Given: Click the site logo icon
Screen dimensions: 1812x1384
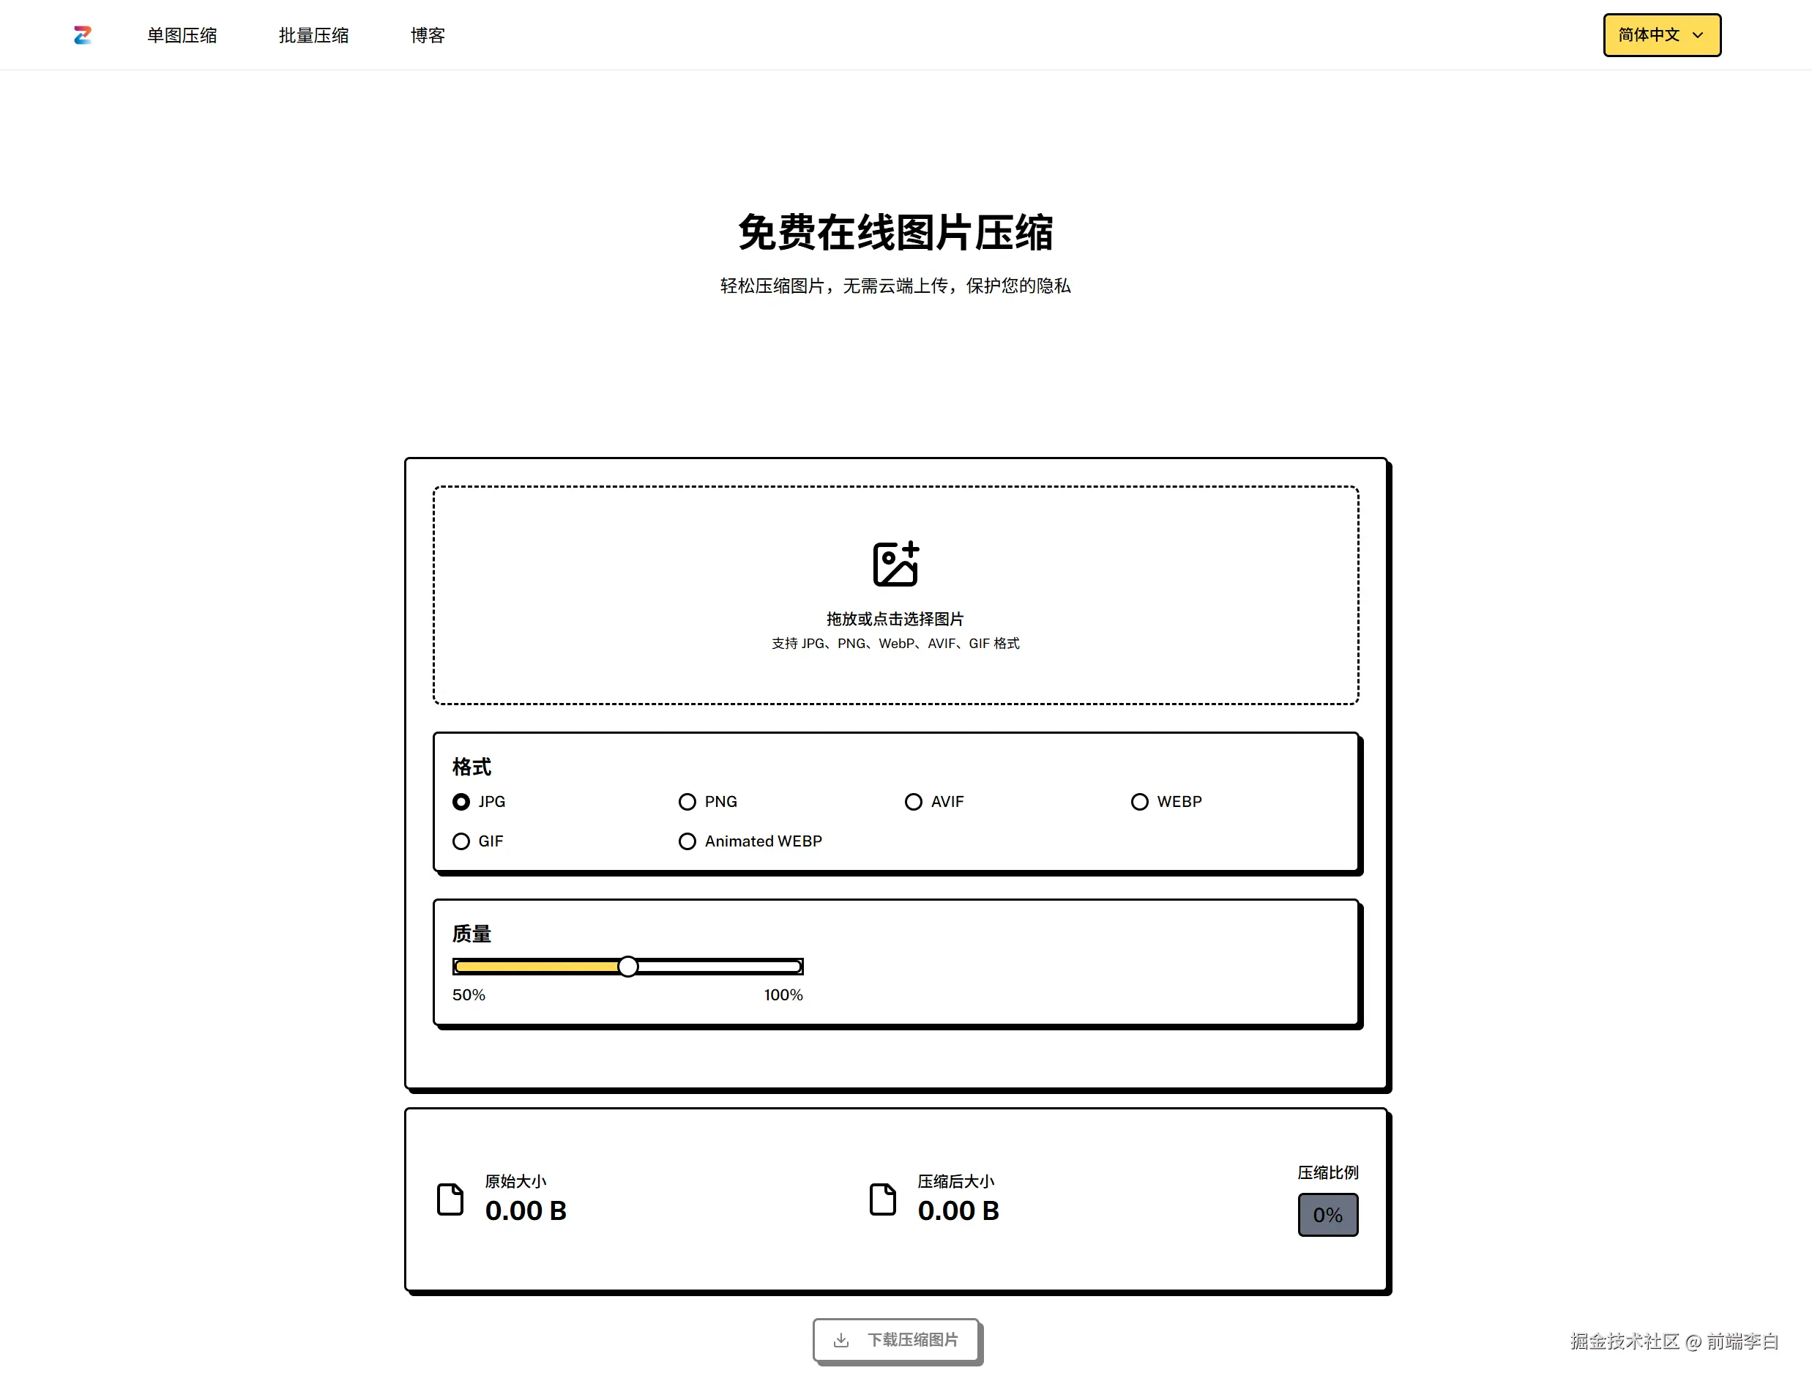Looking at the screenshot, I should click(x=82, y=35).
